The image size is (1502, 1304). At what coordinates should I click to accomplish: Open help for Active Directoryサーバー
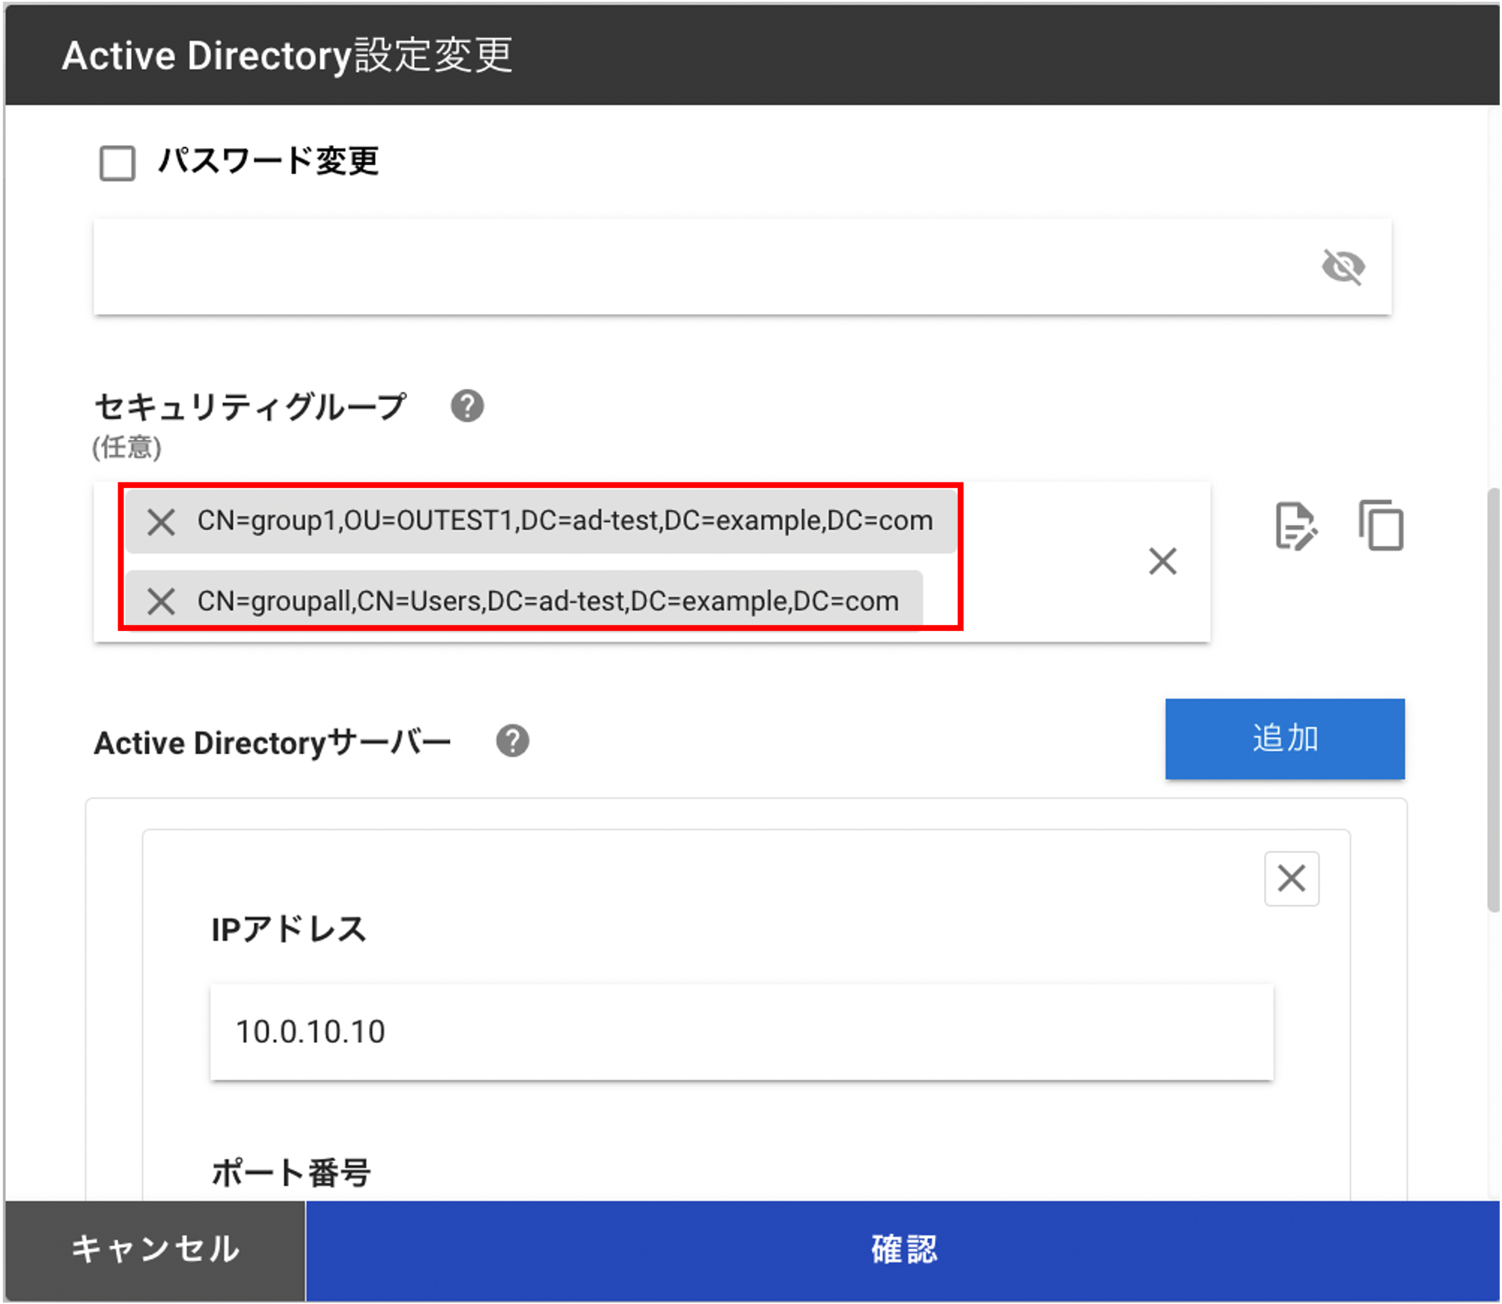click(x=513, y=741)
